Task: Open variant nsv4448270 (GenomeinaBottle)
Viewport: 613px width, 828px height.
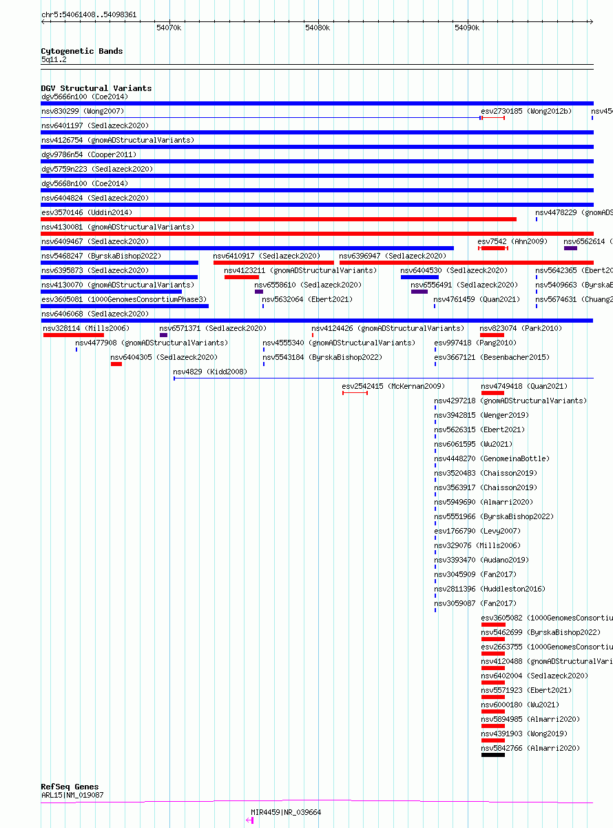Action: tap(492, 458)
